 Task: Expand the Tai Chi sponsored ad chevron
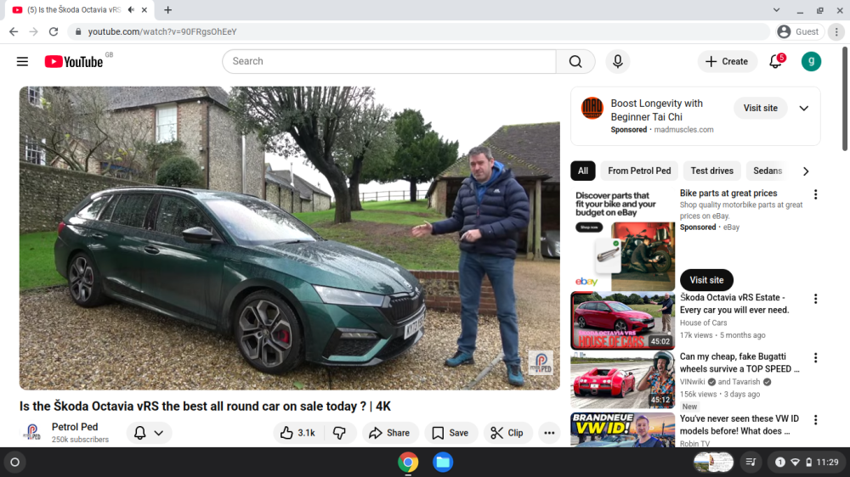click(x=804, y=109)
